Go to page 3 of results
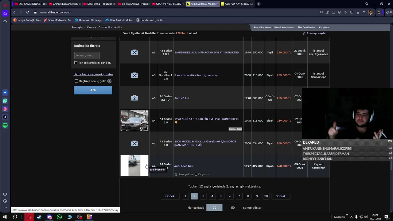Image resolution: width=393 pixels, height=221 pixels. point(203,196)
